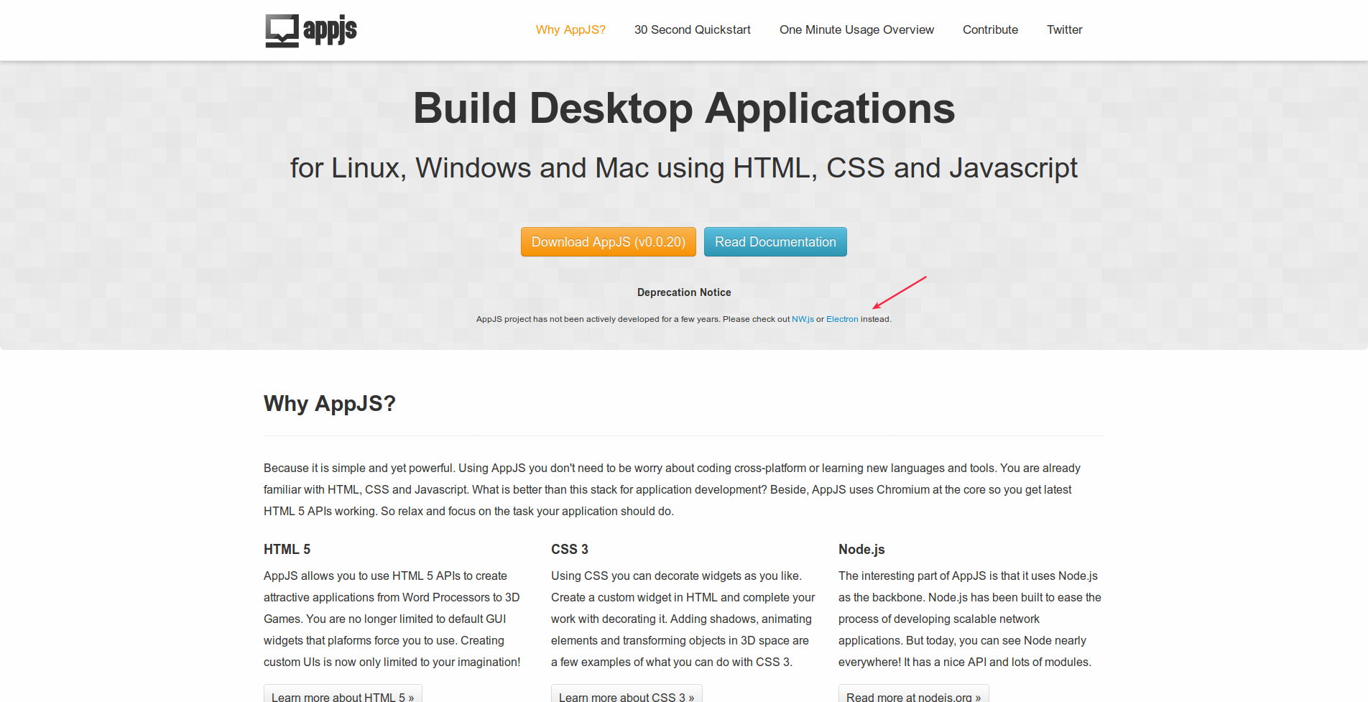This screenshot has width=1368, height=702.
Task: Click the appjs wordmark in the header
Action: pos(331,30)
